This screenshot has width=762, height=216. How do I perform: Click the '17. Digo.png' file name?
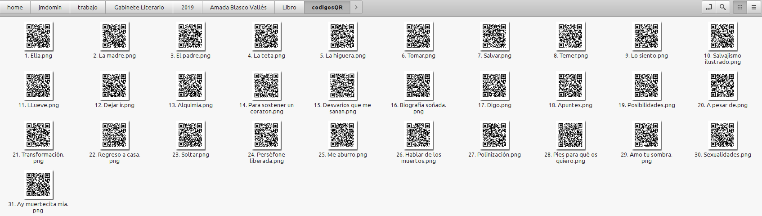point(494,105)
